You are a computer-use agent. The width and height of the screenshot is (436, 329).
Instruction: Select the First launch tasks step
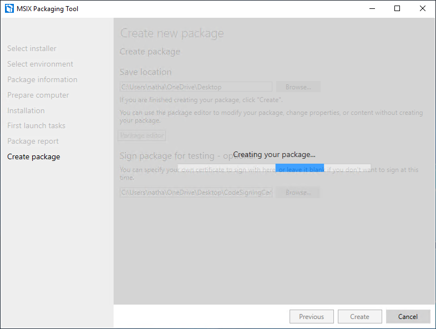[36, 126]
